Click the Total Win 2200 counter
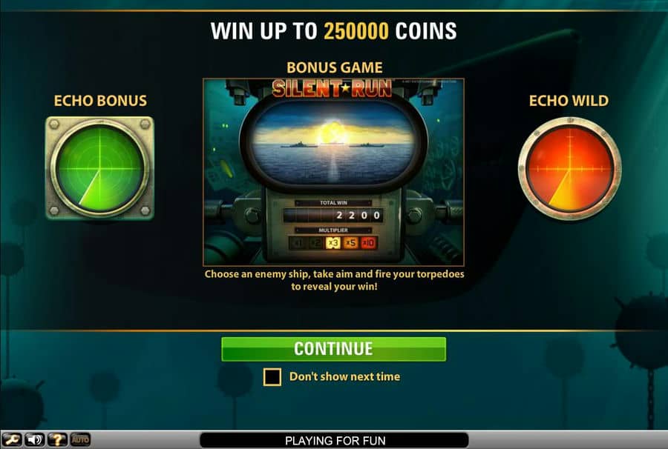668x449 pixels. pyautogui.click(x=333, y=215)
